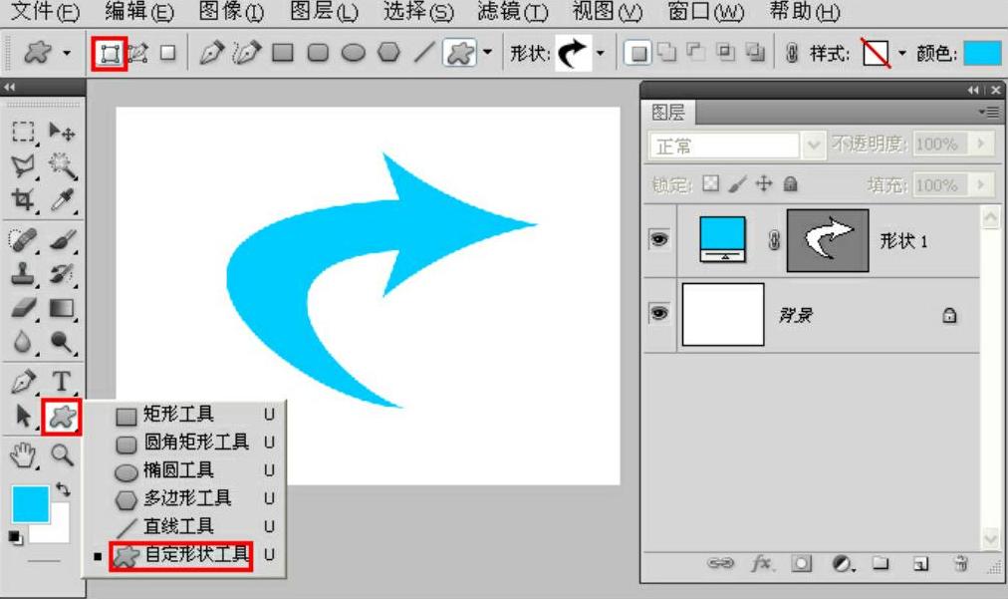Collapse the toolbox with double-arrow
This screenshot has height=599, width=1008.
point(10,87)
